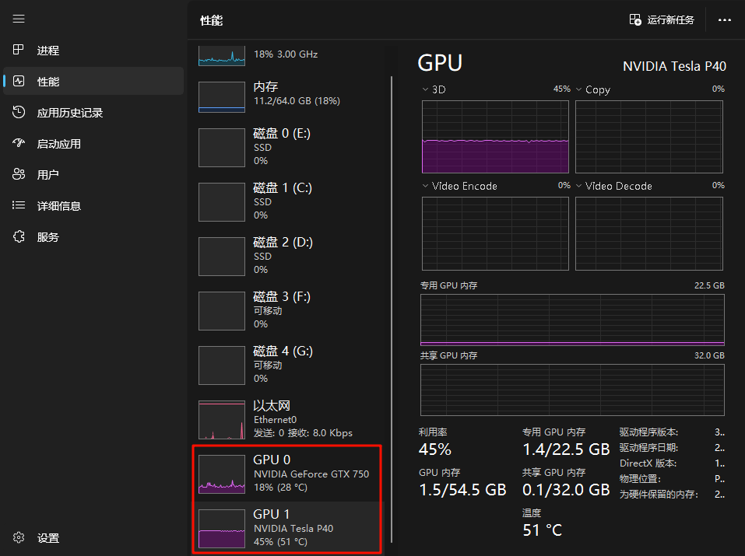Select the 性能 performance sidebar icon
745x556 pixels.
point(19,82)
